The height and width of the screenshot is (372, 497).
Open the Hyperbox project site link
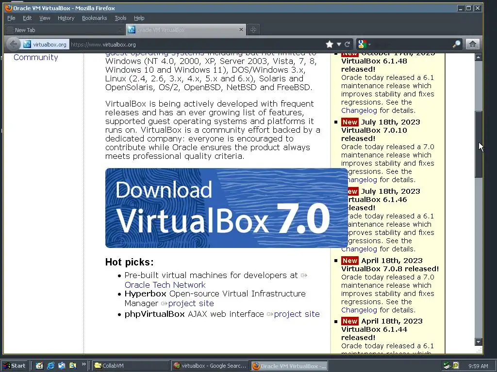[191, 303]
